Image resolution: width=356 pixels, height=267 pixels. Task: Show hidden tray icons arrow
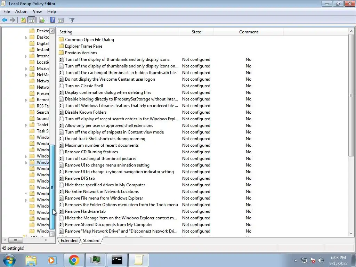click(x=296, y=260)
